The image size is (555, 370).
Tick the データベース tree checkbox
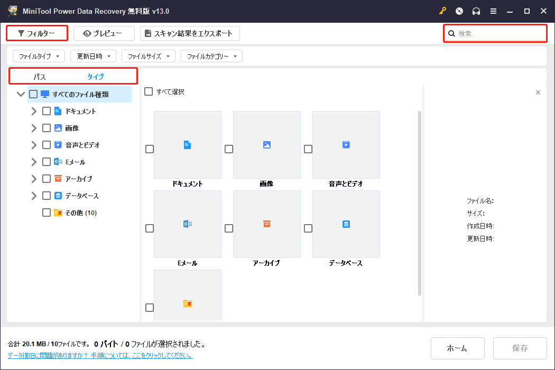[47, 196]
